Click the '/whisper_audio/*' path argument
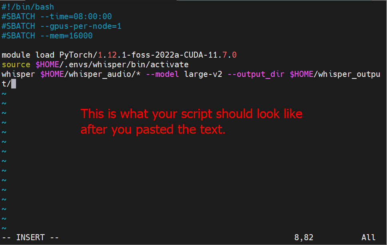Image resolution: width=387 pixels, height=245 pixels. tap(102, 74)
